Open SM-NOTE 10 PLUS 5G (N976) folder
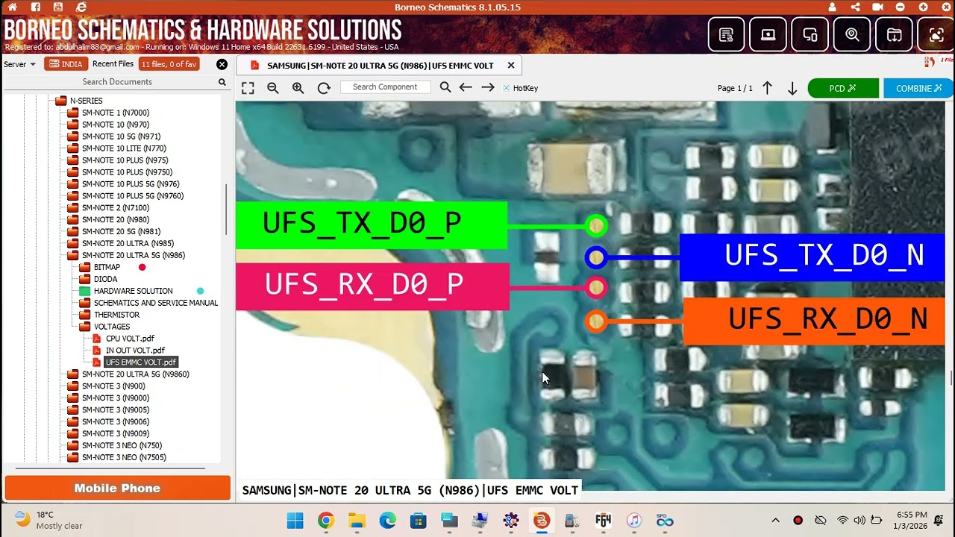The width and height of the screenshot is (955, 537). pos(131,184)
